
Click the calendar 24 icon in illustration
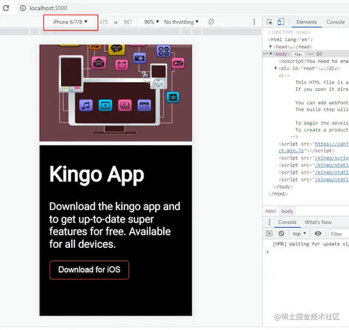tap(144, 105)
